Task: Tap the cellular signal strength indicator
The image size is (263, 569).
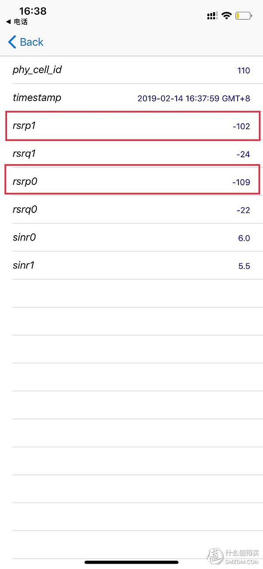Action: click(212, 15)
